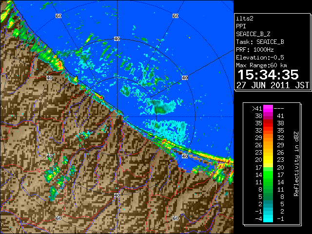Click the product name "SEAICE_B_Z"
The width and height of the screenshot is (312, 234).
tap(253, 34)
